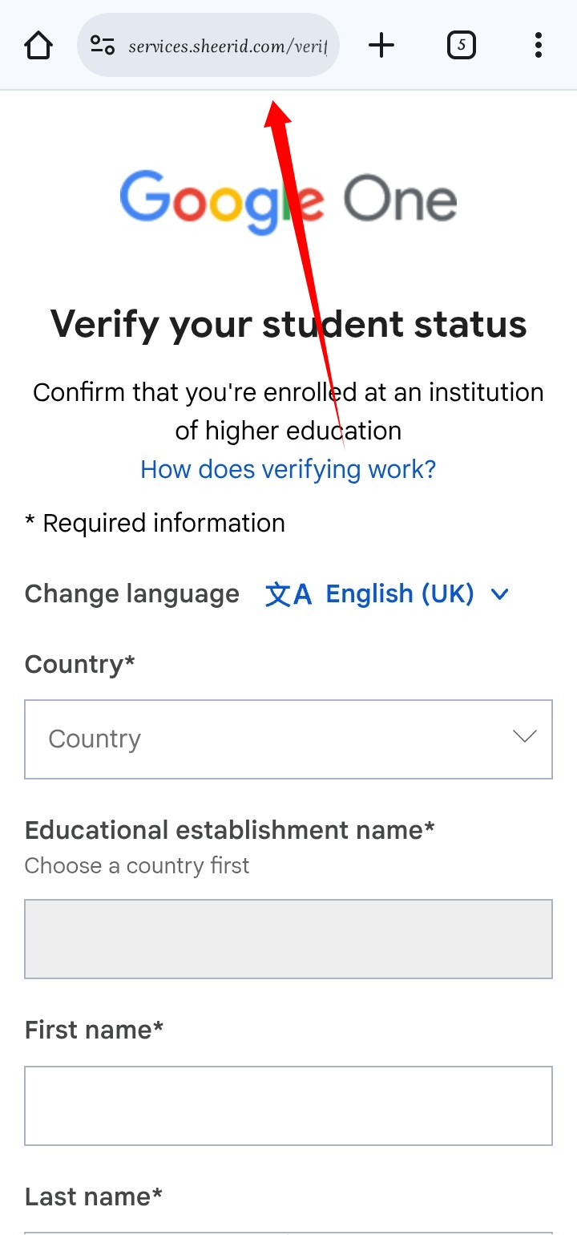
Task: Click the Last name label
Action: pos(94,1197)
